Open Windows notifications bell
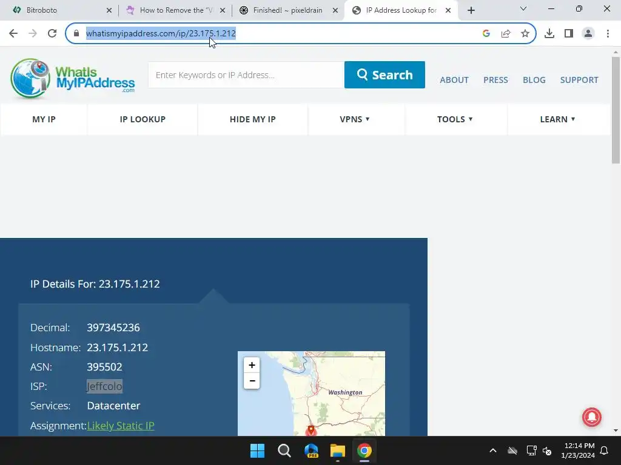621x465 pixels. 605,450
